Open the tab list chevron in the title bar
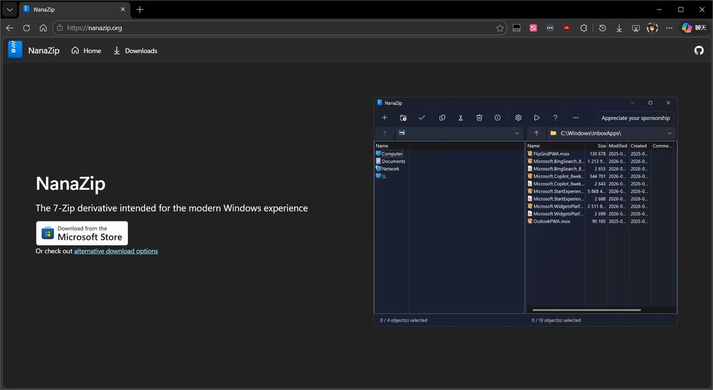 [10, 10]
